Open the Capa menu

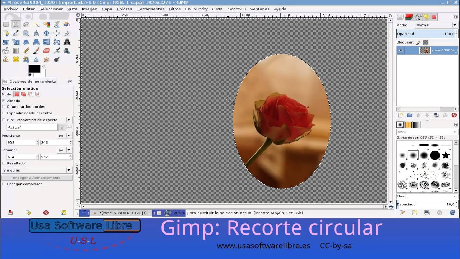click(107, 9)
